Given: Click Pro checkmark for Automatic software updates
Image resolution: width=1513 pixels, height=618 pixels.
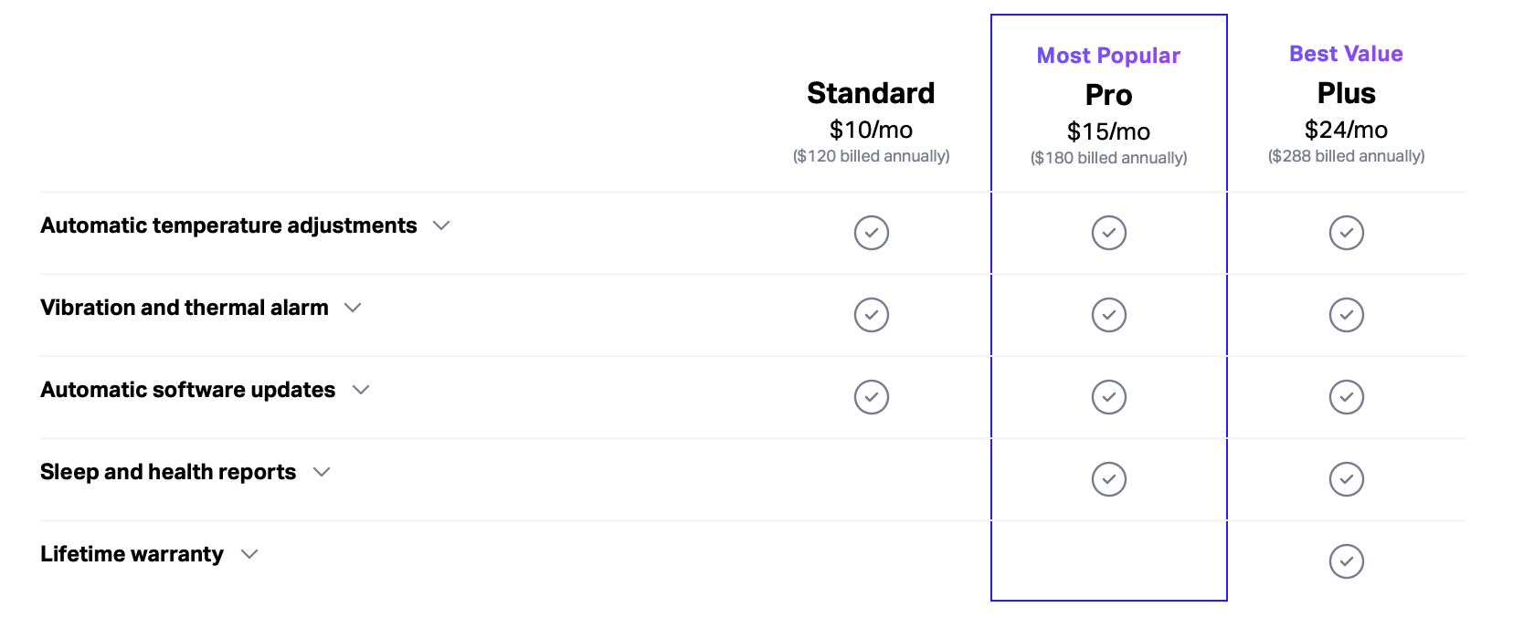Looking at the screenshot, I should point(1108,397).
